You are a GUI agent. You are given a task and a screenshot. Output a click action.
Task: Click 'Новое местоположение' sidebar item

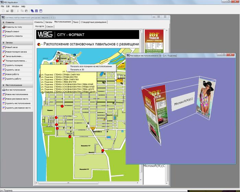17,94
